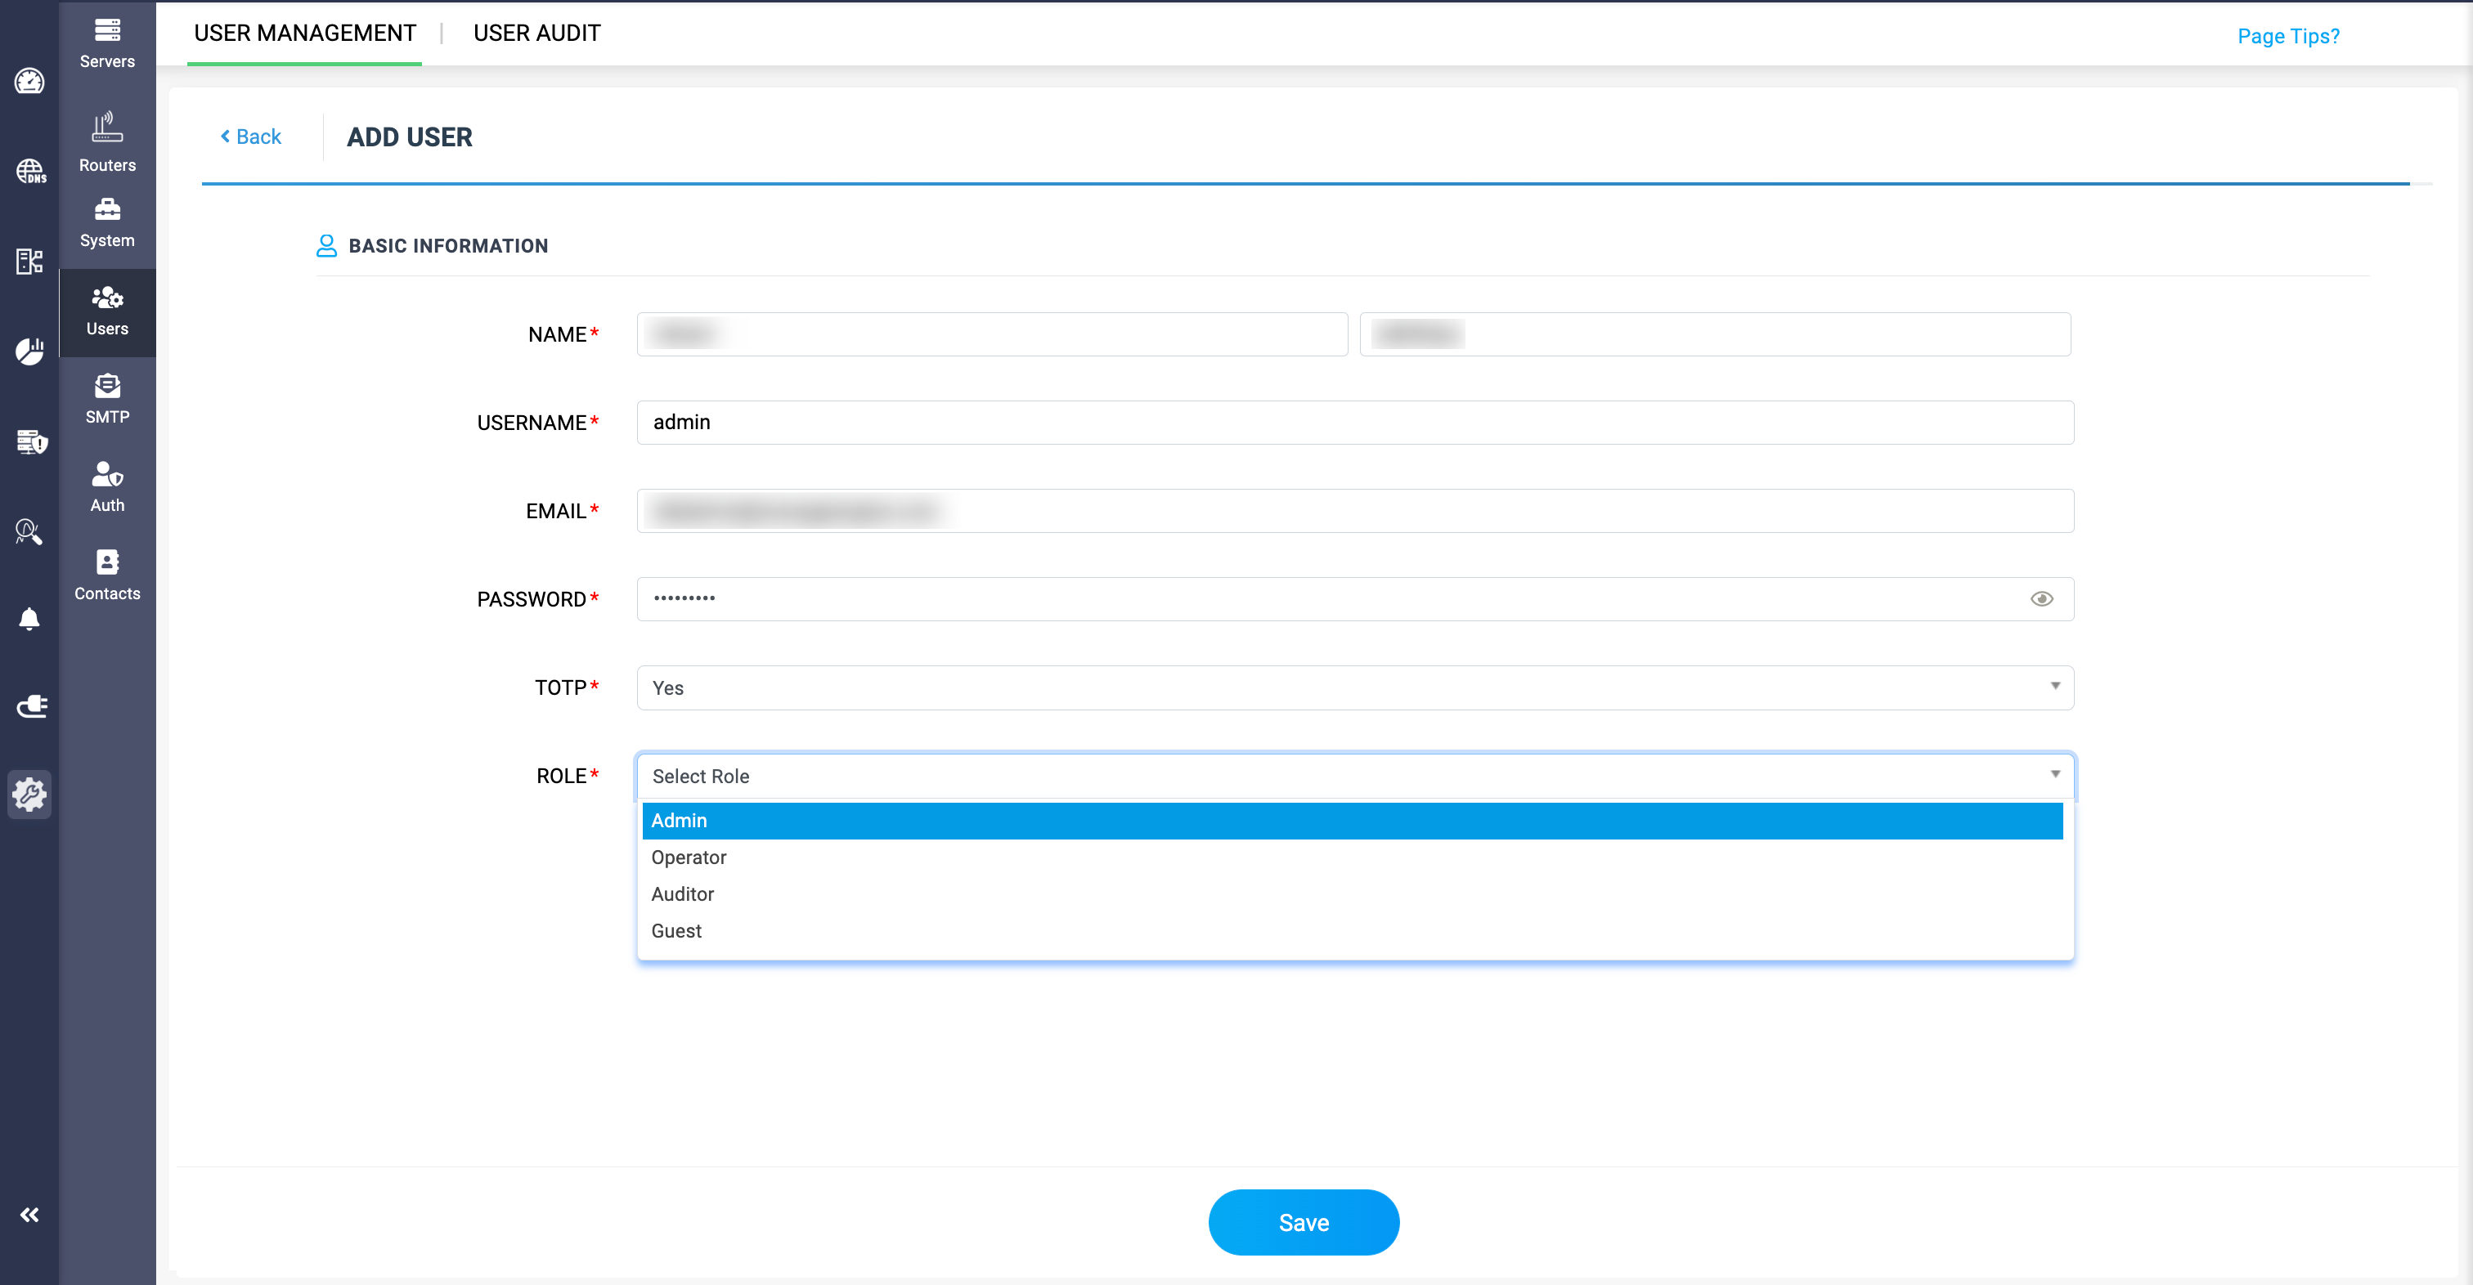Open Contacts in the sidebar
Screen dimensions: 2473x1285
[x=106, y=575]
